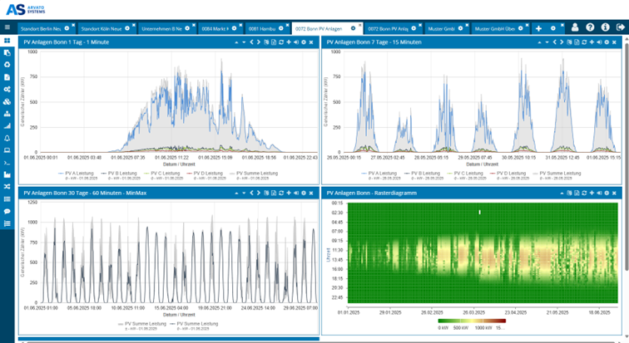Click the bar chart icon in the sidebar
The height and width of the screenshot is (343, 629).
(x=7, y=125)
